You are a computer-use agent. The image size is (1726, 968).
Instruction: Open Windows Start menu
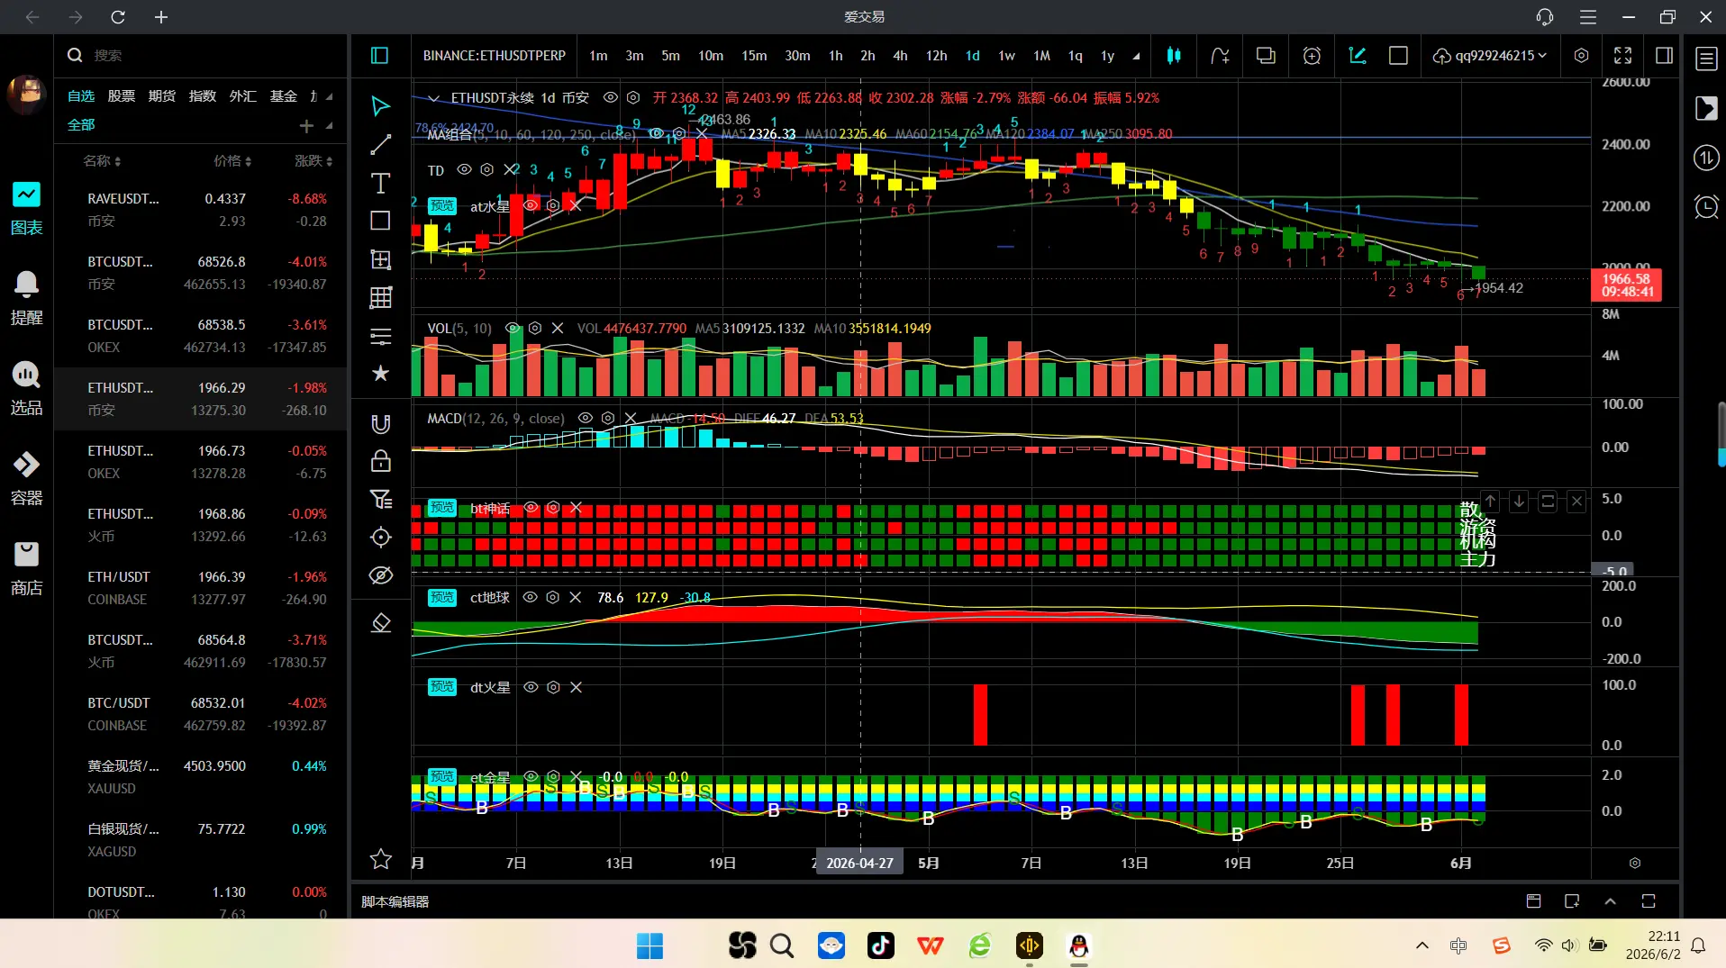pyautogui.click(x=650, y=945)
